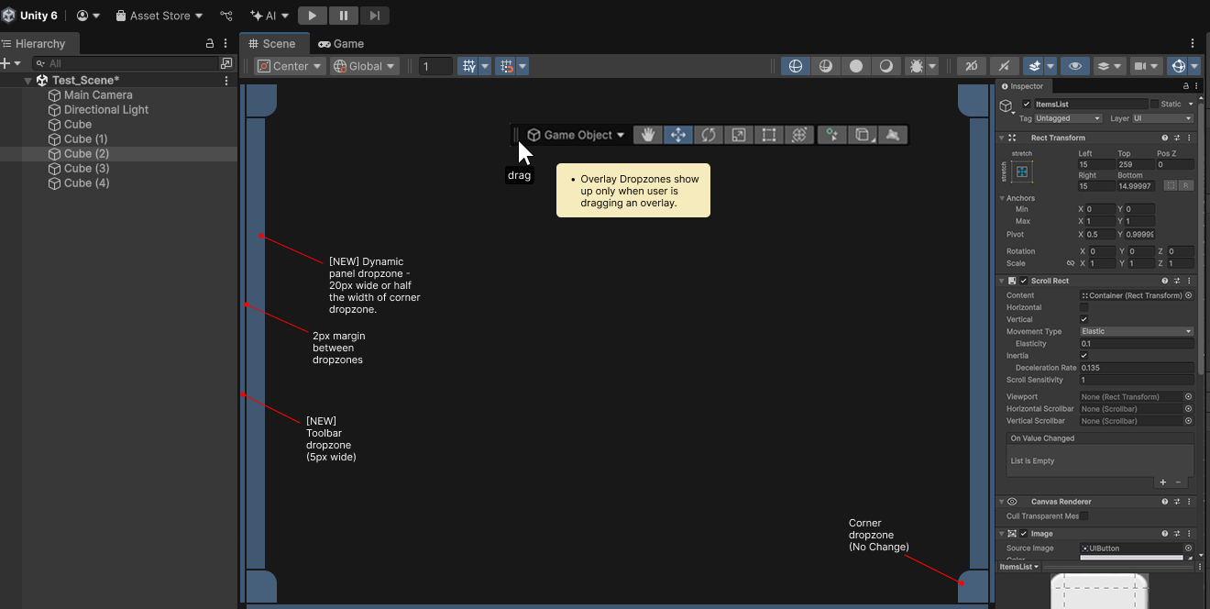
Task: Toggle the Gizmos button
Action: pos(1179,66)
